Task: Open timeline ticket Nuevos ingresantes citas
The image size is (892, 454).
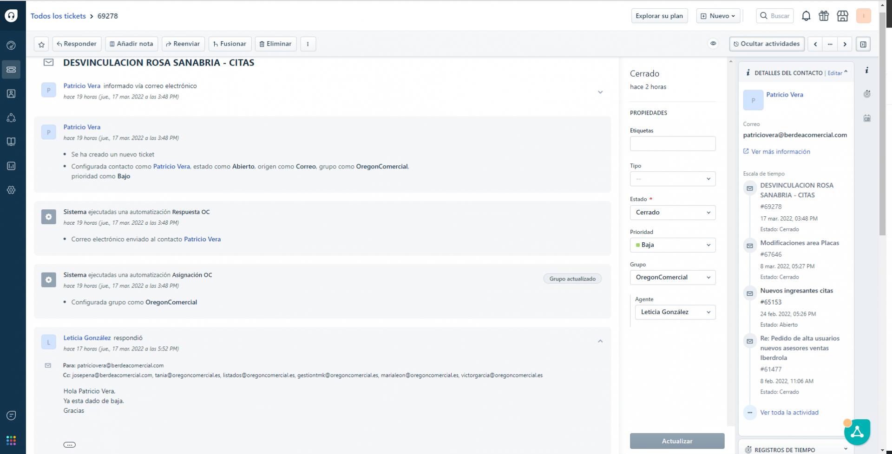Action: [x=797, y=291]
